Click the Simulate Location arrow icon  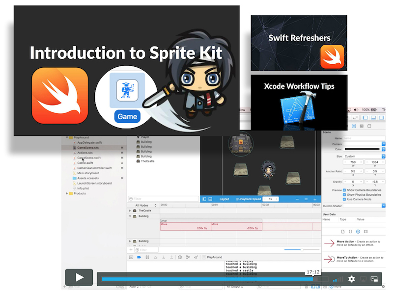coord(196,257)
